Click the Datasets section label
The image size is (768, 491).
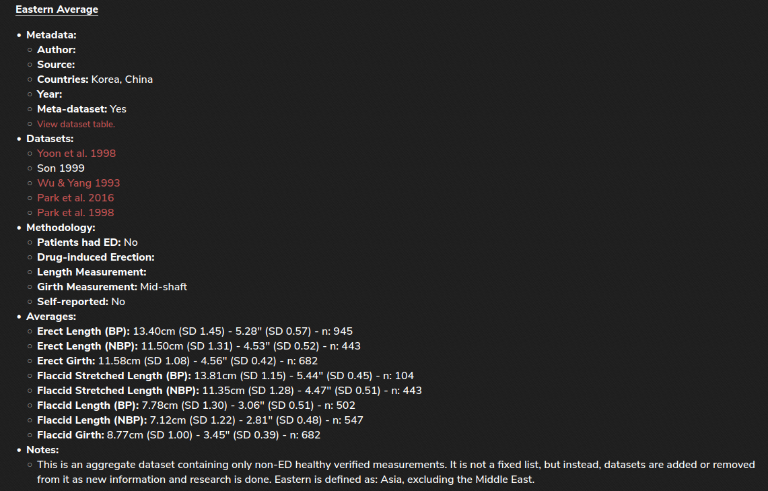[x=50, y=139]
